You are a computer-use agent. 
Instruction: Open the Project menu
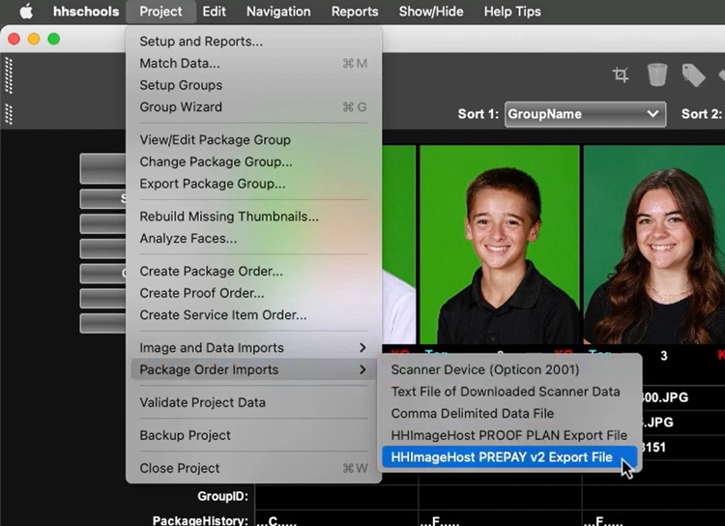(160, 11)
